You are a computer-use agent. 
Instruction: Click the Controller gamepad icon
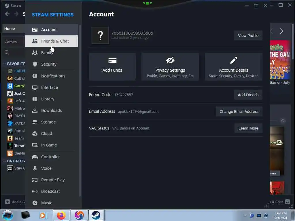click(x=35, y=157)
